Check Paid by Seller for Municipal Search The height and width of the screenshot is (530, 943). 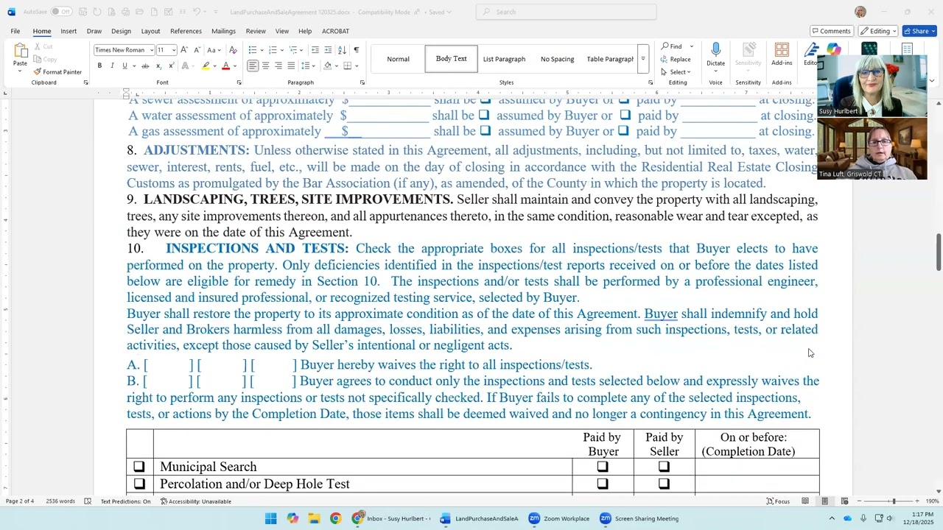pyautogui.click(x=664, y=467)
